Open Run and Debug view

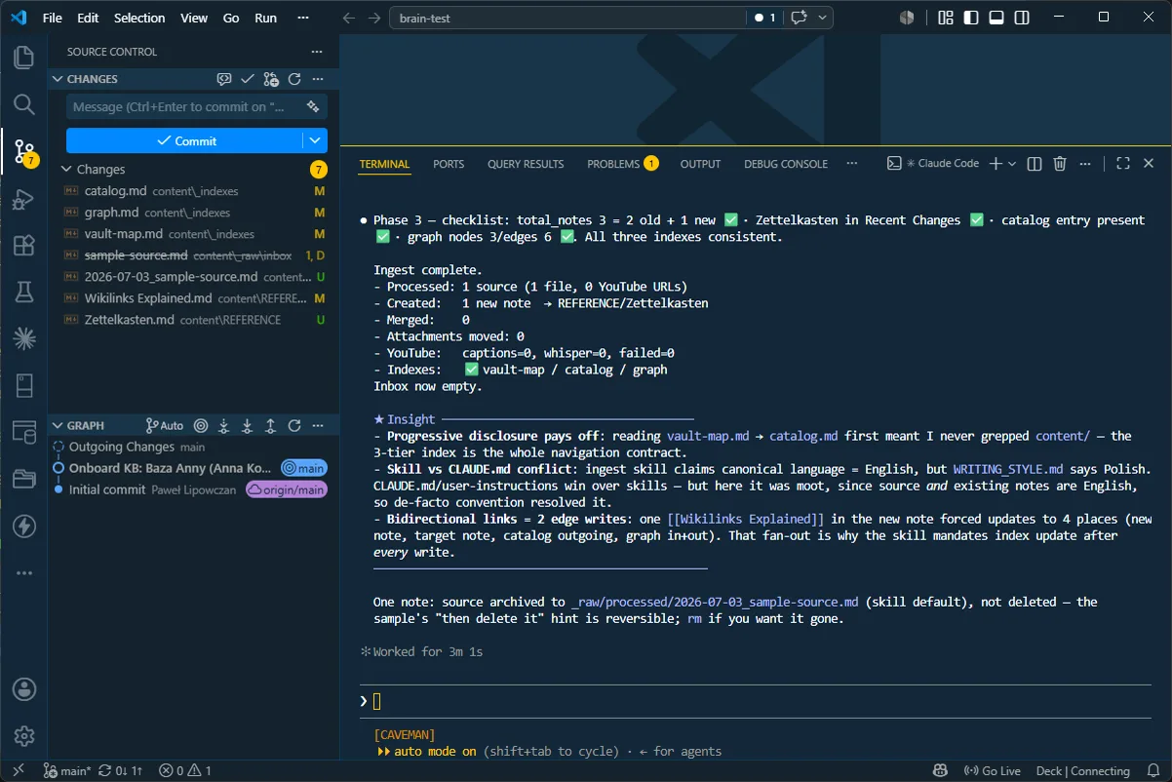24,200
